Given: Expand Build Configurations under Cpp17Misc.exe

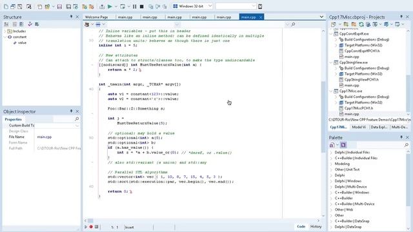Looking at the screenshot, I should tap(336, 97).
